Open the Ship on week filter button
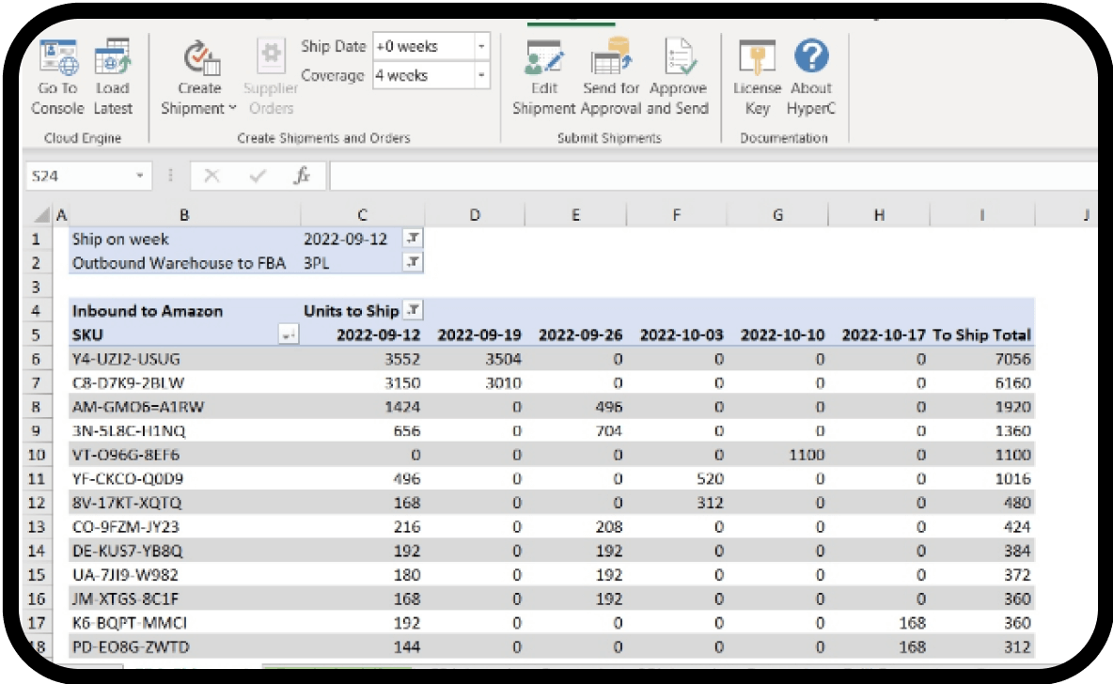 coord(414,240)
